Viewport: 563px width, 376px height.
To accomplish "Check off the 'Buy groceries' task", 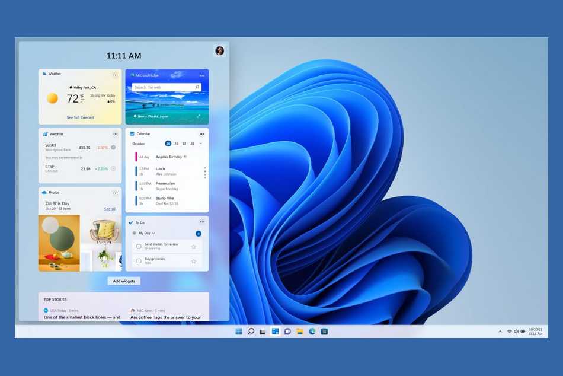I will 139,261.
